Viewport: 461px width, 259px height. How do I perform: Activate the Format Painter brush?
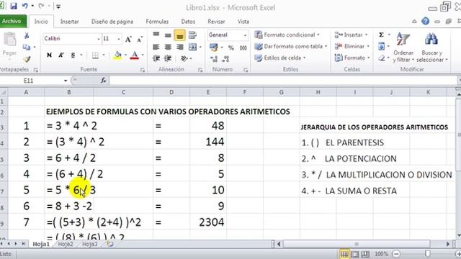pos(27,59)
